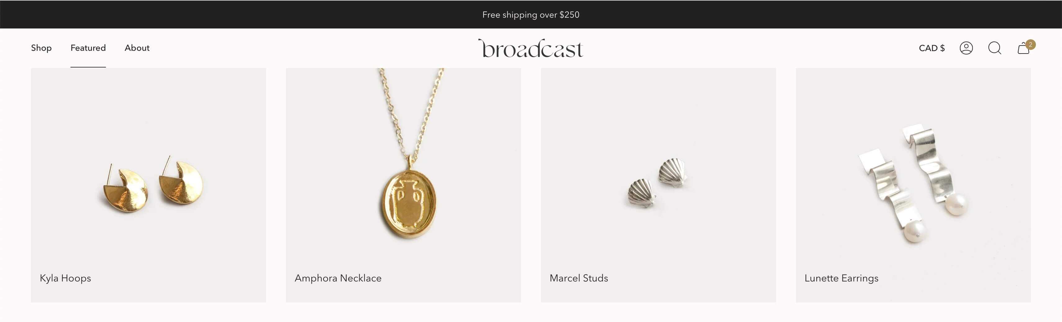
Task: Open the Kyla Hoops product title
Action: pyautogui.click(x=65, y=278)
